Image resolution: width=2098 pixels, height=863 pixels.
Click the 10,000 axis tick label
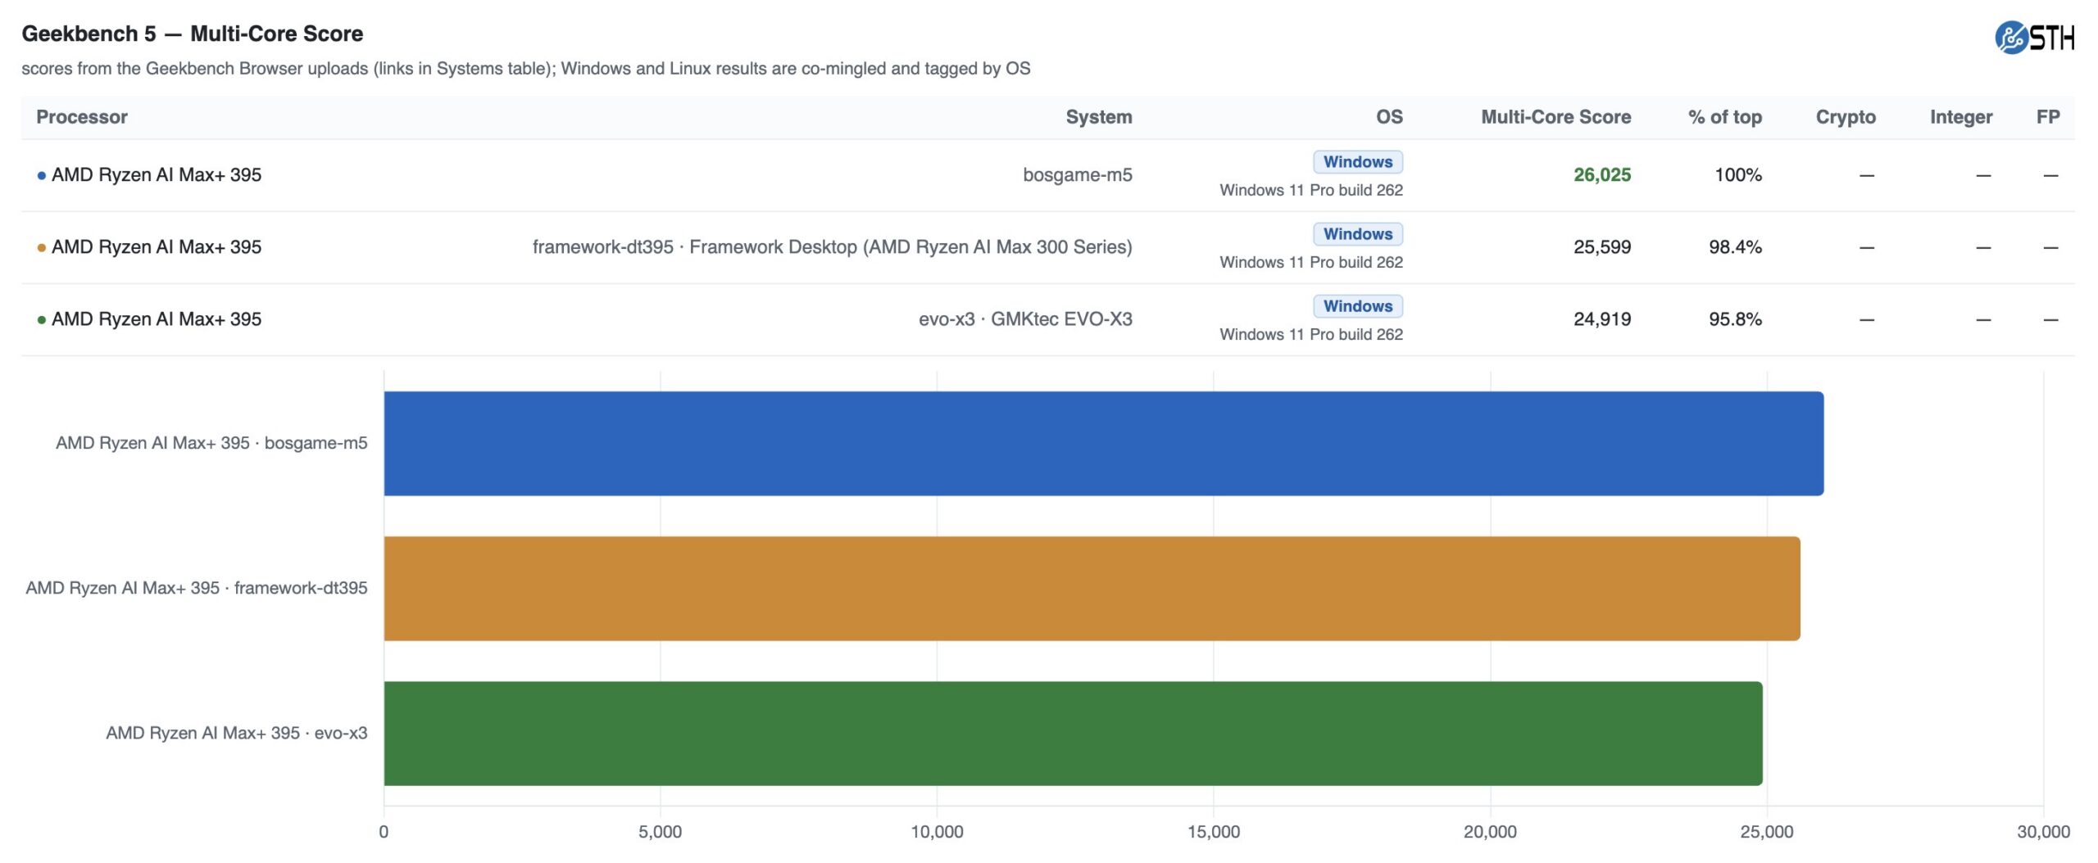click(x=937, y=832)
